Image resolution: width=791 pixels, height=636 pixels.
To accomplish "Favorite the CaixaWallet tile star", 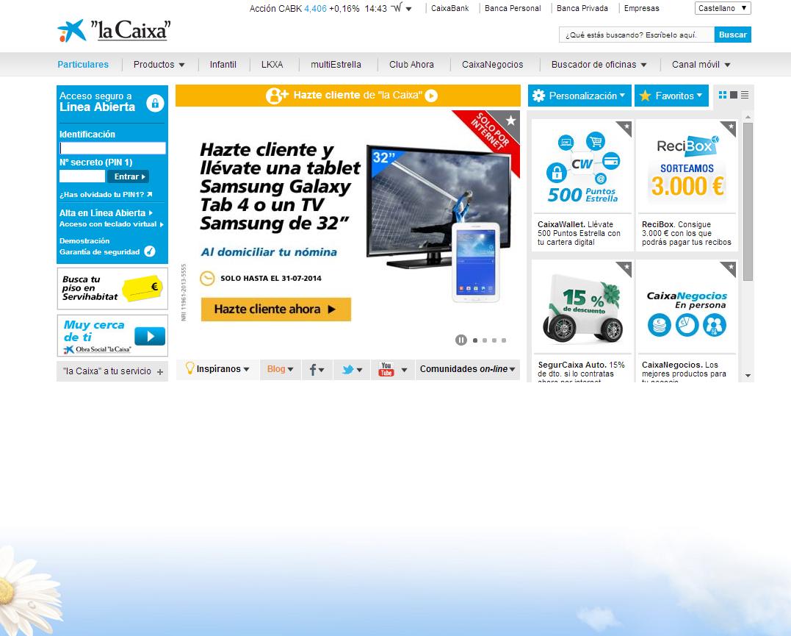I will (626, 126).
